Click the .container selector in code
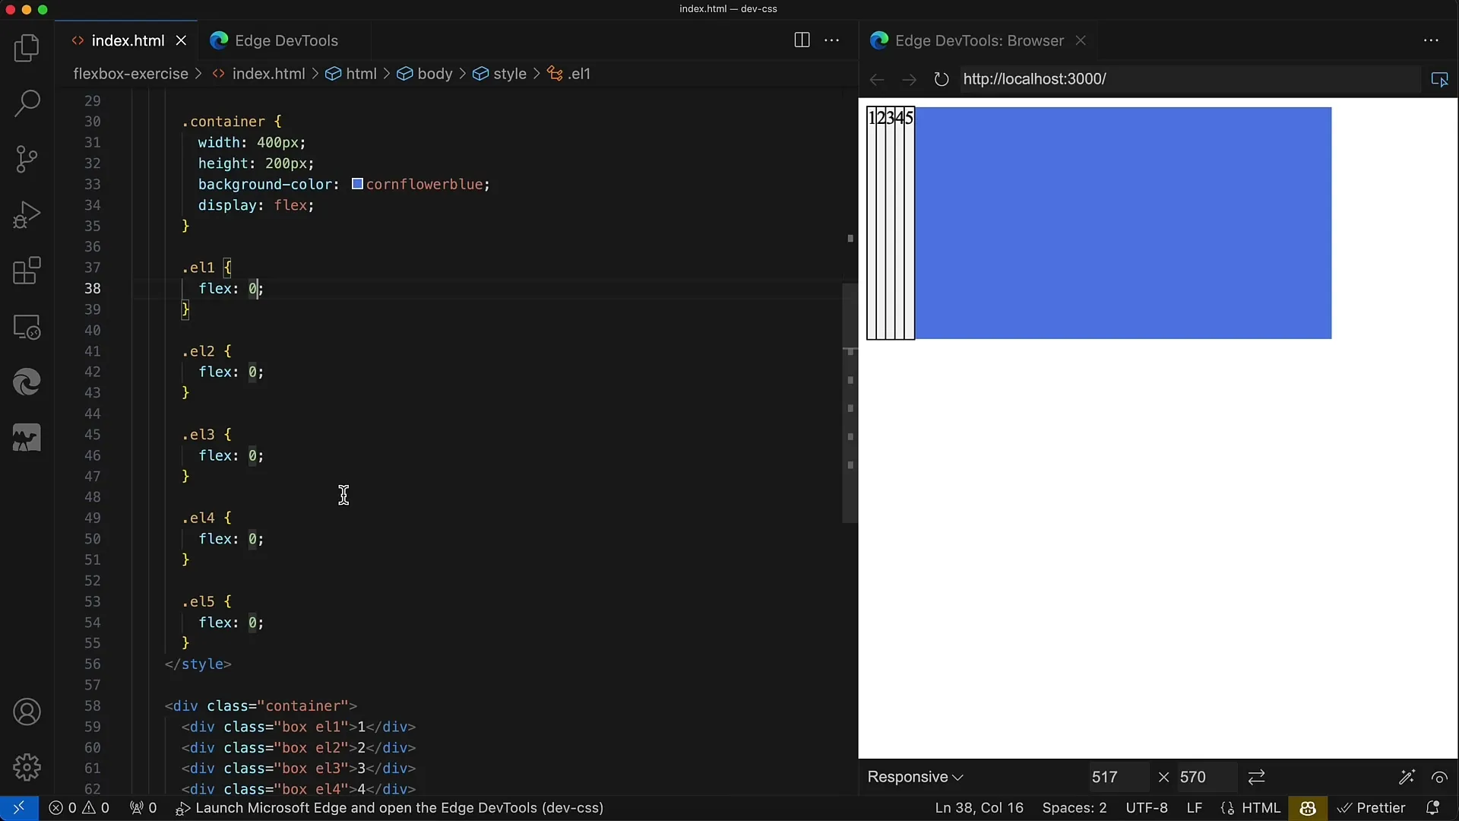Viewport: 1459px width, 821px height. 223,122
